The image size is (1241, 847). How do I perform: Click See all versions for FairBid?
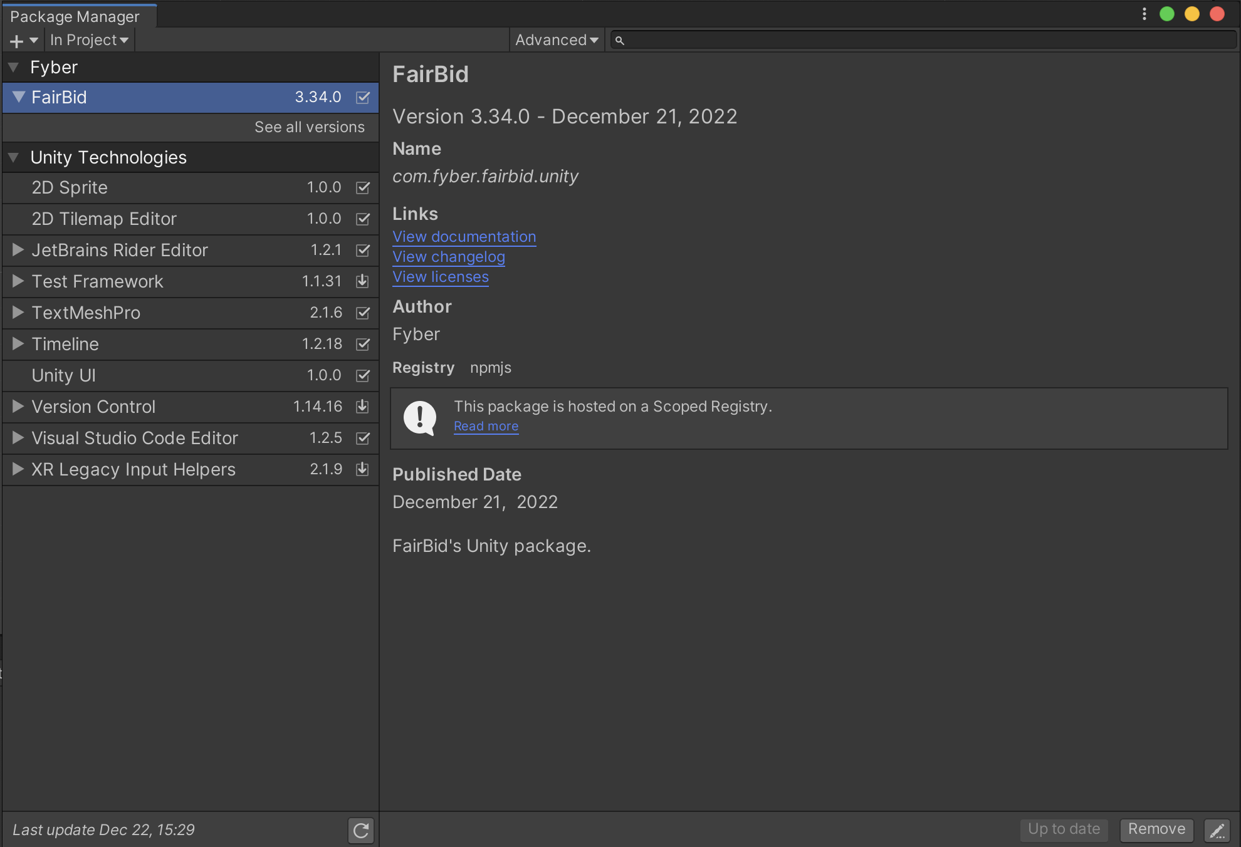tap(310, 127)
